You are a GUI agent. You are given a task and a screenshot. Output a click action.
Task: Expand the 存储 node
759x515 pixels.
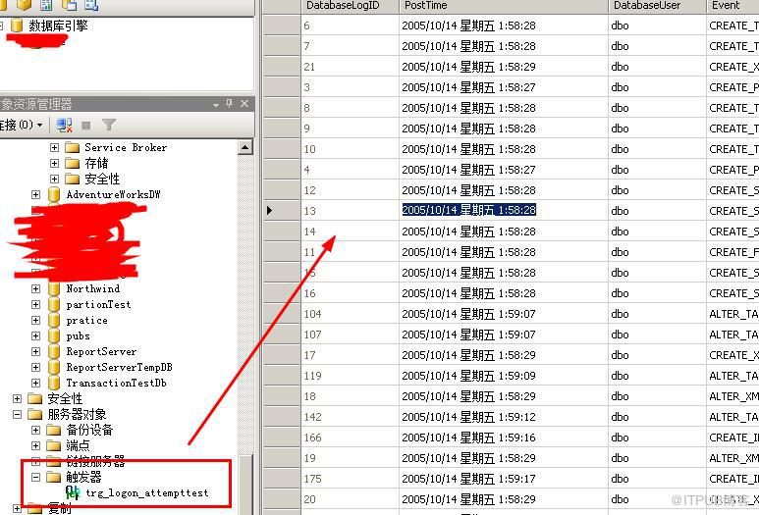point(54,164)
